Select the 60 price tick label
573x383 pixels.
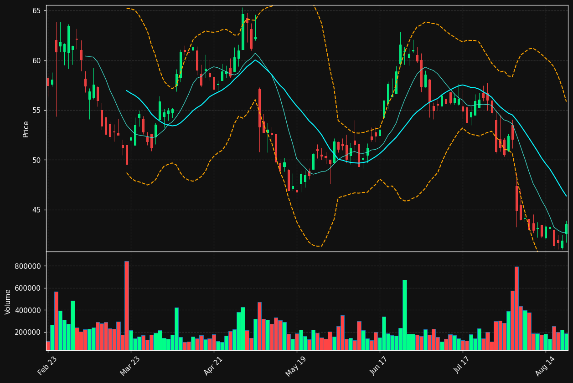pos(36,60)
